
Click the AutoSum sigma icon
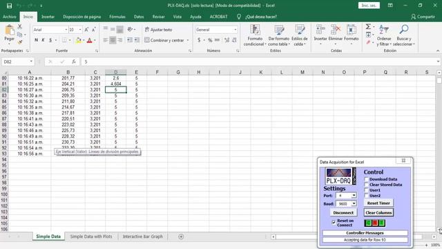[x=368, y=27]
